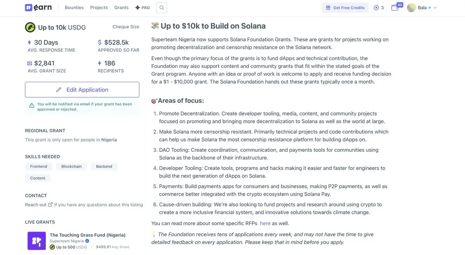Select the Blockchain skill tag
Viewport: 465px width, 255px height.
(x=72, y=167)
